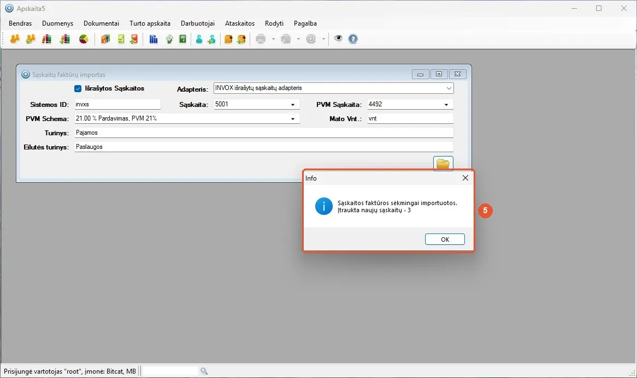Expand the Sąskaita 5001 dropdown
Viewport: 637px width, 378px height.
point(292,105)
